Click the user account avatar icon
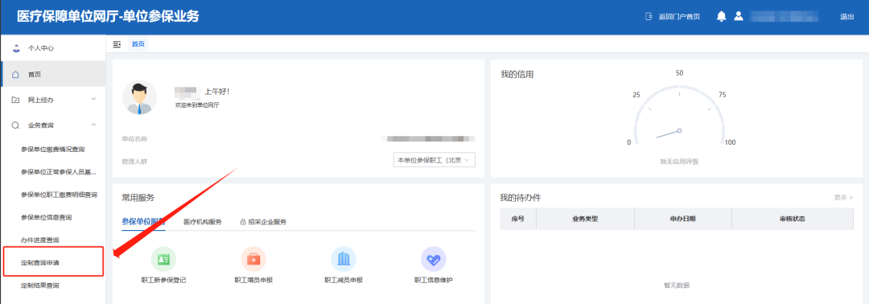This screenshot has width=869, height=304. (x=738, y=17)
